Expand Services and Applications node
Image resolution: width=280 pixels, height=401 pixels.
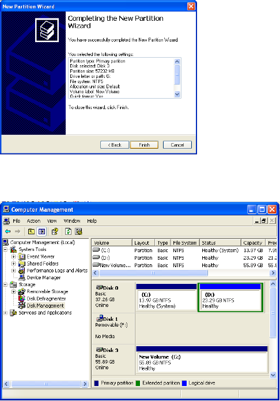[5, 313]
